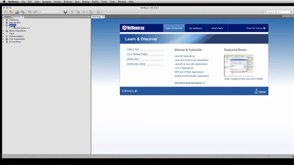This screenshot has width=294, height=165.
Task: Toggle the Show On Startup checkbox
Action: click(x=265, y=28)
